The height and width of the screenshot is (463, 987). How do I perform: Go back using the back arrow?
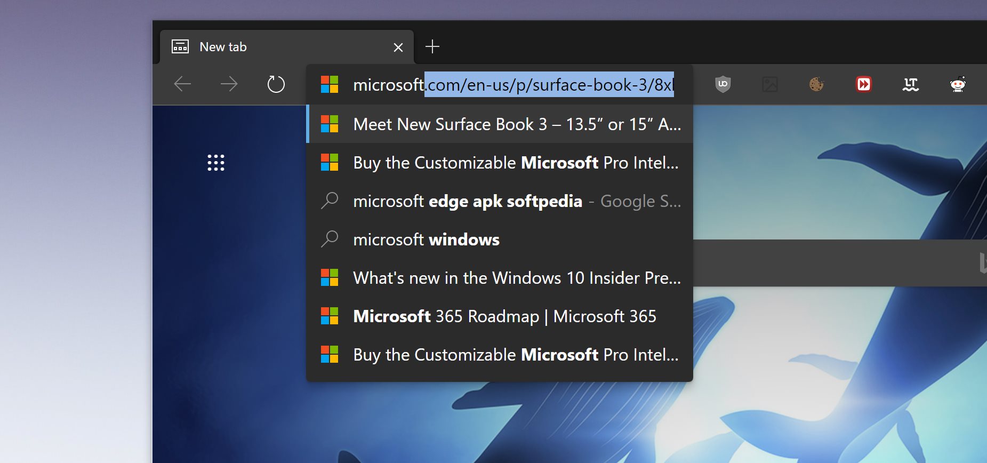(182, 84)
